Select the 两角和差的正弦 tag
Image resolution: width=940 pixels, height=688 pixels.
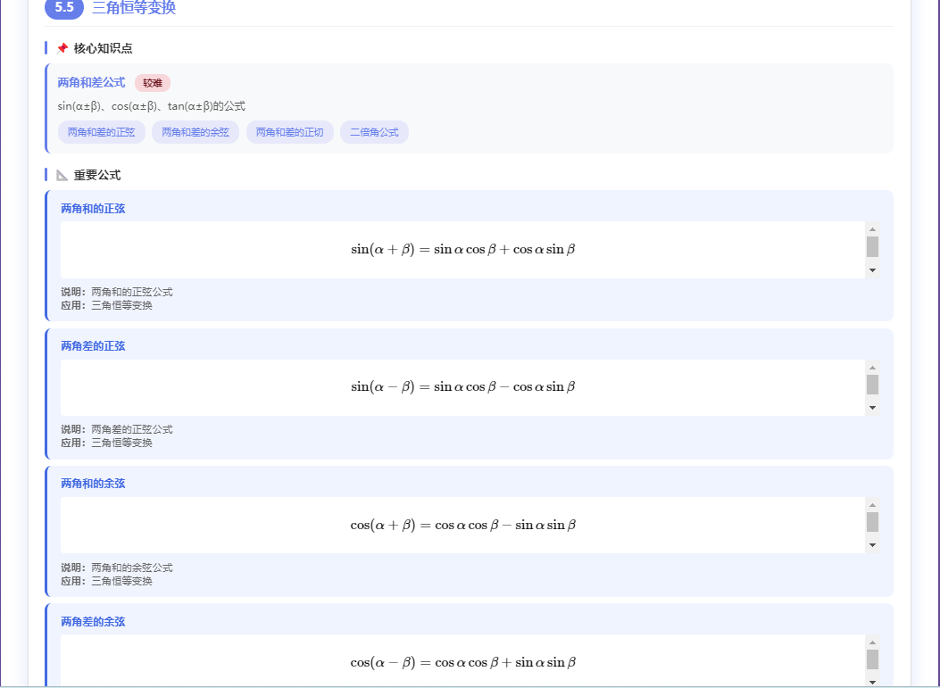(101, 132)
